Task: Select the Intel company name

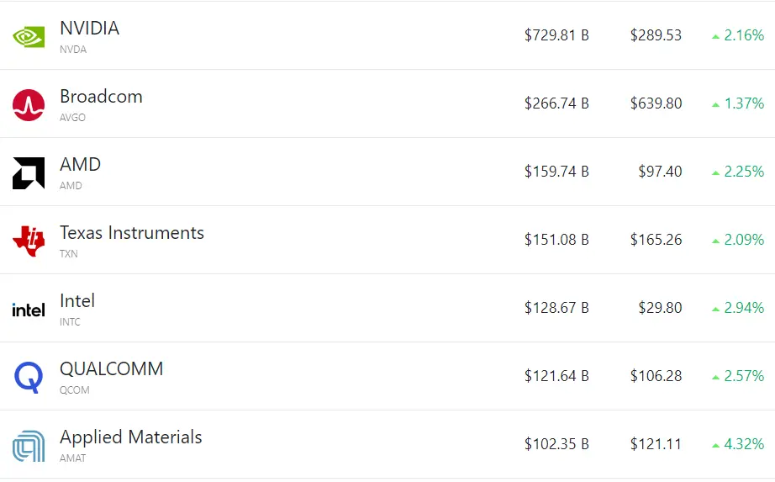Action: pos(77,301)
